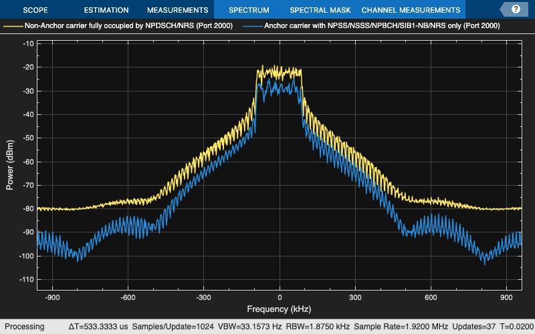Click the yellow legend line swatch

13,26
